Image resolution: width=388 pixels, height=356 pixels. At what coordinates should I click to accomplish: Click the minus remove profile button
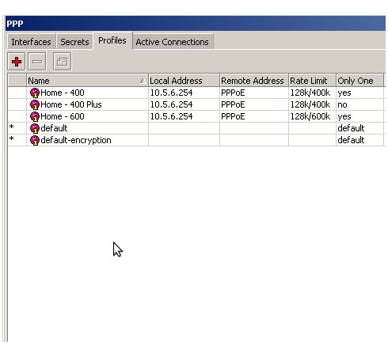click(x=37, y=62)
